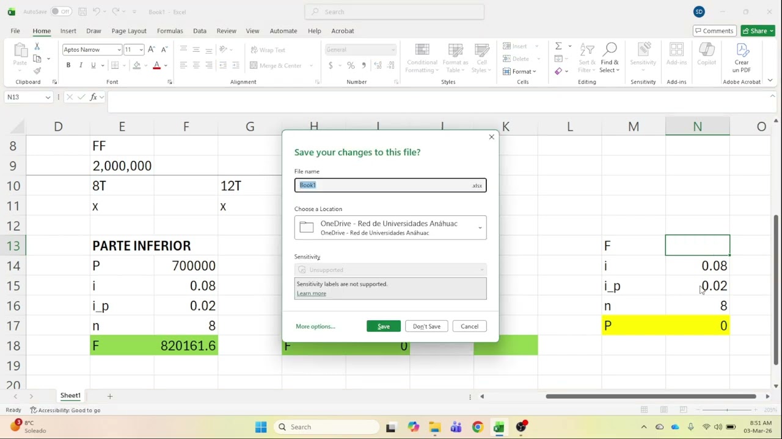Screen dimensions: 782x439
Task: Click the Accounting dollar format icon
Action: (x=331, y=65)
